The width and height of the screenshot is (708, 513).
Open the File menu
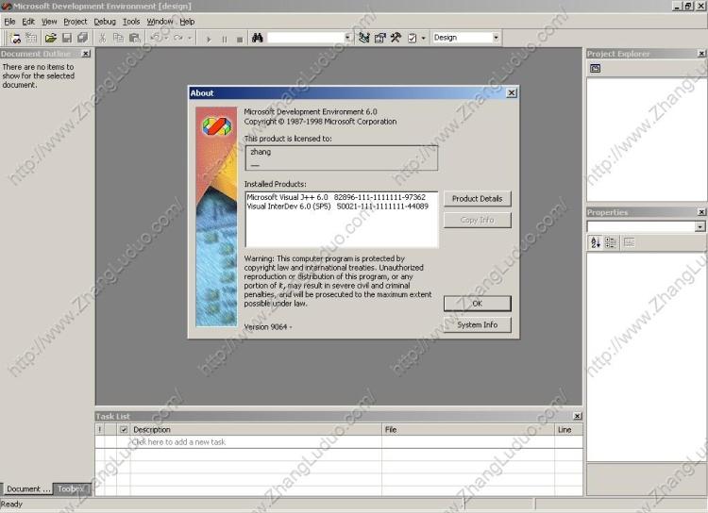pyautogui.click(x=9, y=22)
